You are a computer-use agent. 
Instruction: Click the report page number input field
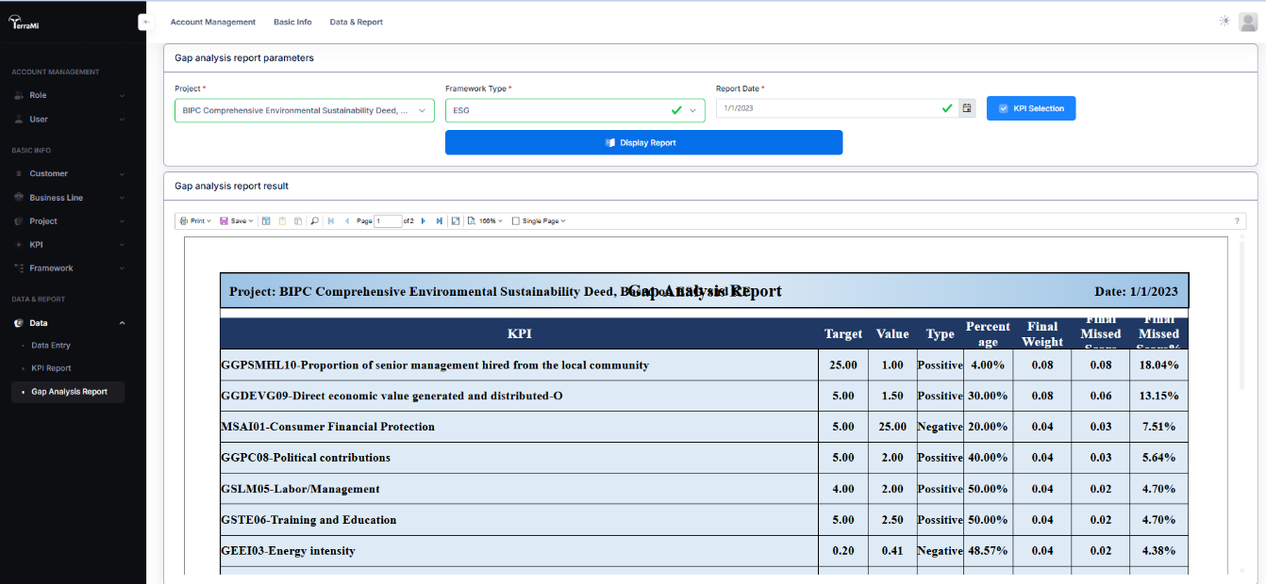coord(388,221)
